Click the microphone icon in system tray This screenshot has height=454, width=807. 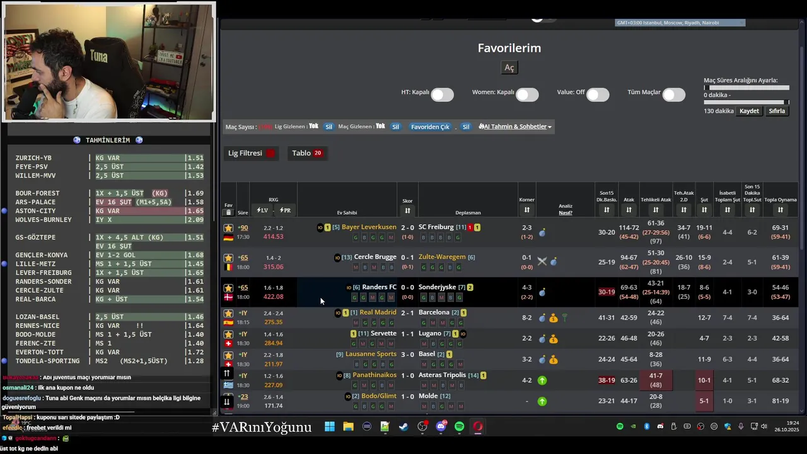point(741,427)
